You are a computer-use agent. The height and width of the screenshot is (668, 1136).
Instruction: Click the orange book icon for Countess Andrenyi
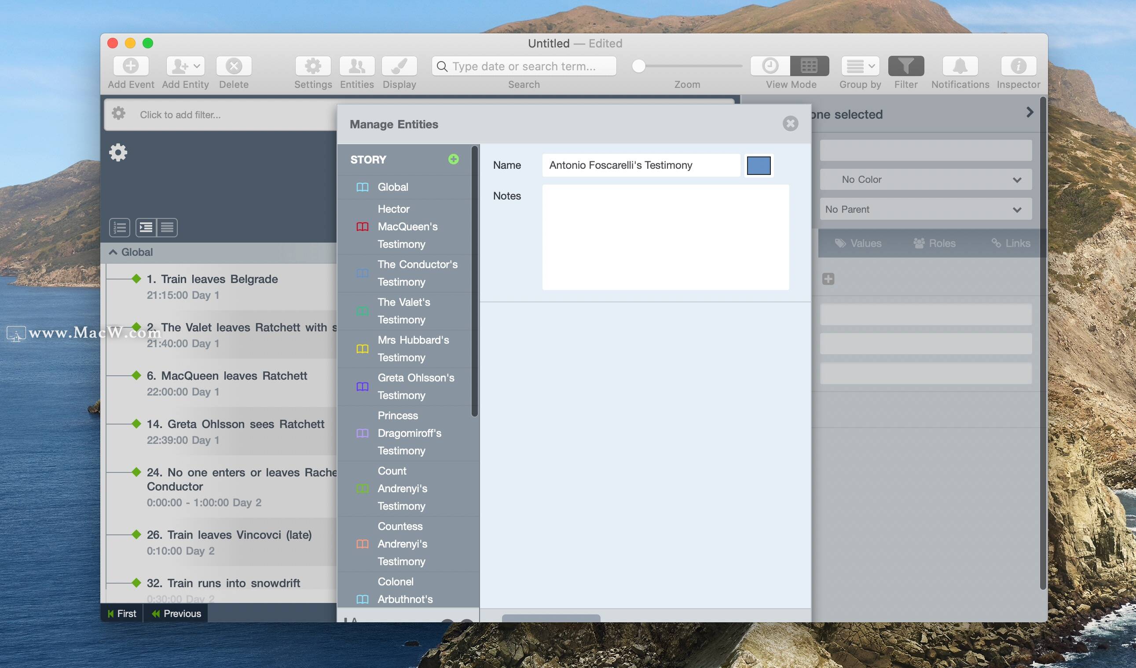363,544
